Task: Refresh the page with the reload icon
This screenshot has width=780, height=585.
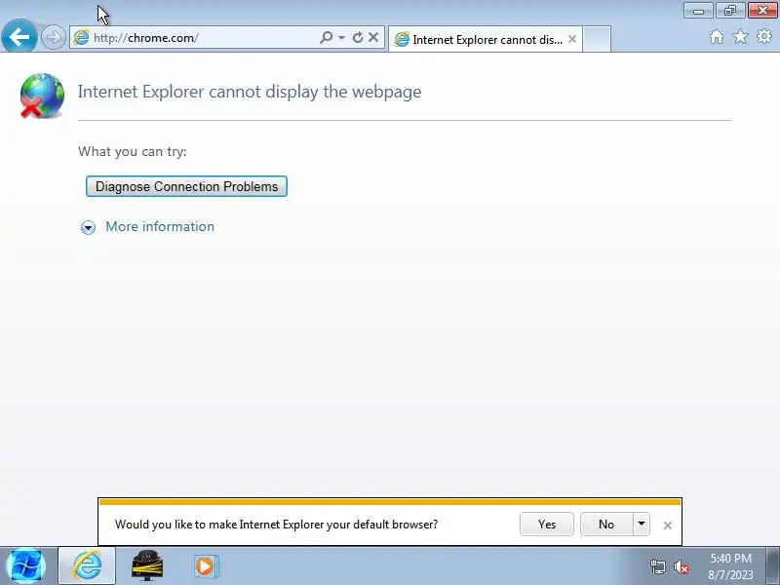Action: point(357,37)
